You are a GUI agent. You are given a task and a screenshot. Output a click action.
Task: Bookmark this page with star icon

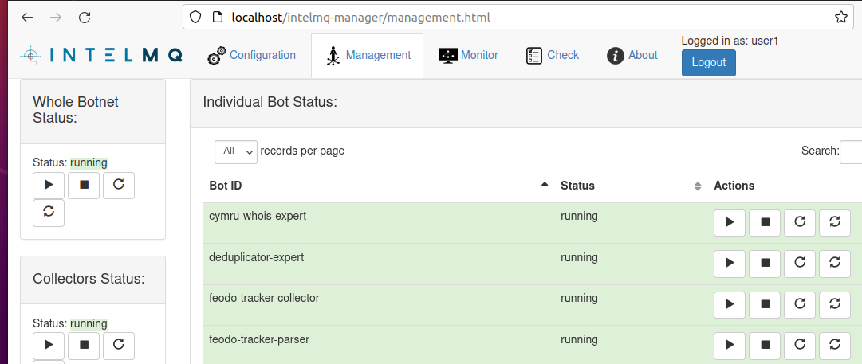[840, 17]
